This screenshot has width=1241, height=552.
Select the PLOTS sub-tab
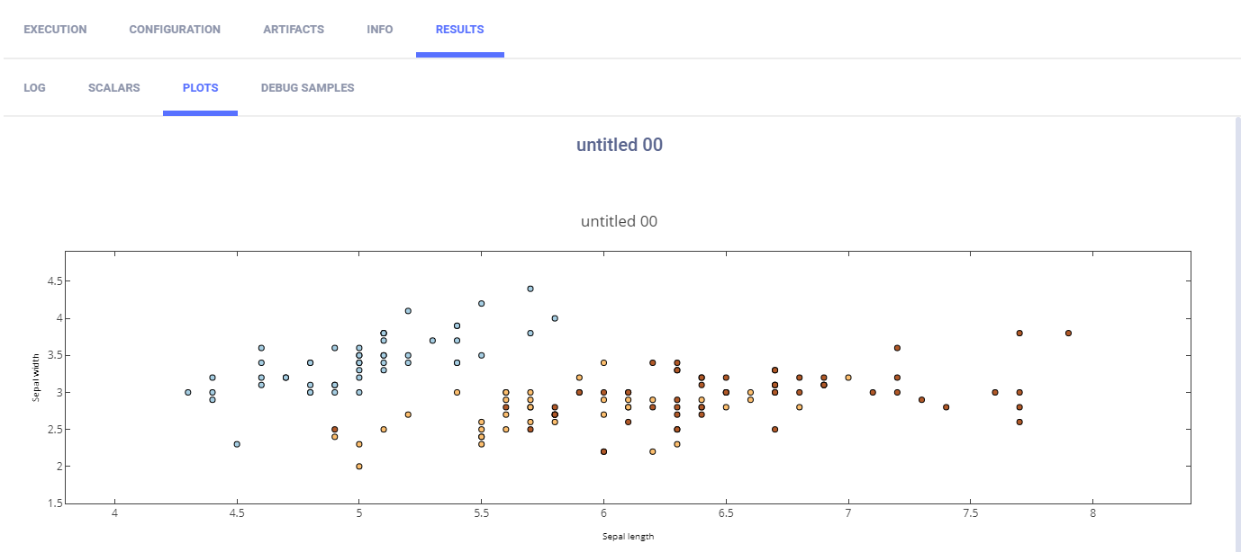click(200, 88)
